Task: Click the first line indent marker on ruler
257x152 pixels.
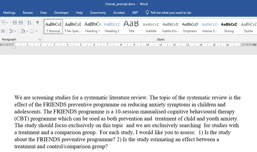Action: [14, 43]
